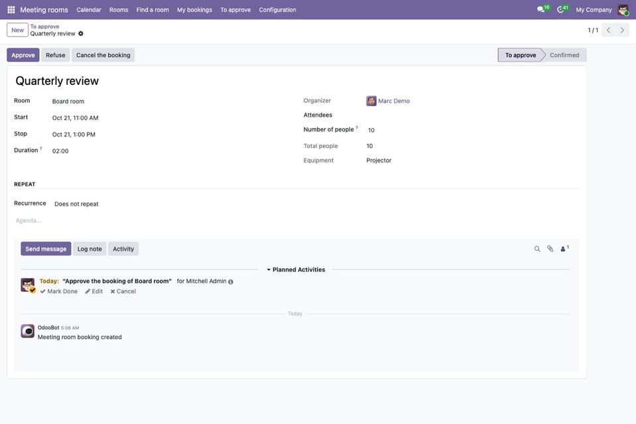636x424 pixels.
Task: Click the help question mark beside Duration
Action: [x=41, y=149]
